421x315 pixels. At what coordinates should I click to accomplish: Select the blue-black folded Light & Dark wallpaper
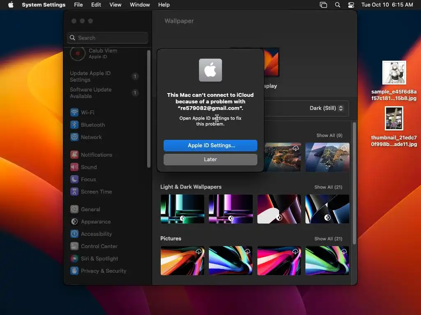tap(327, 209)
